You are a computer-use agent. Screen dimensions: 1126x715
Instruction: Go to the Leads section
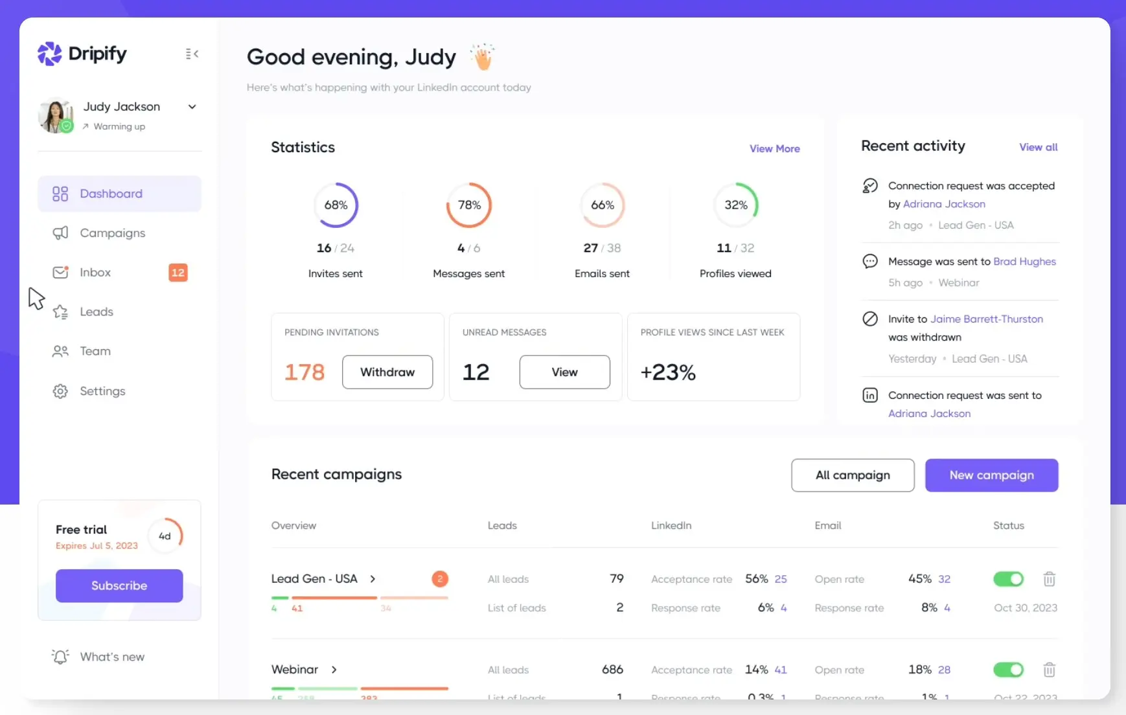click(x=97, y=312)
